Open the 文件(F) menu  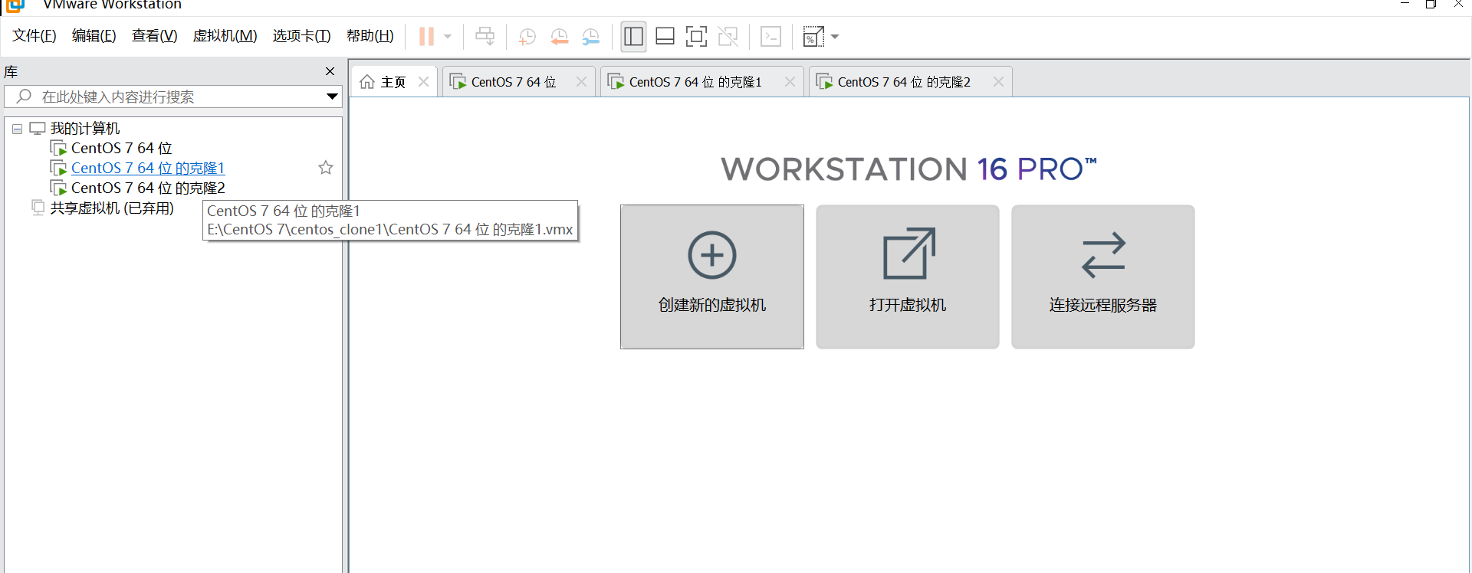click(x=34, y=36)
